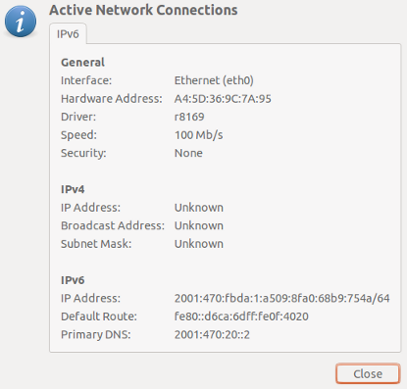Click the Subnet Mask Unknown value
Viewport: 407px width, 389px height.
pos(199,244)
